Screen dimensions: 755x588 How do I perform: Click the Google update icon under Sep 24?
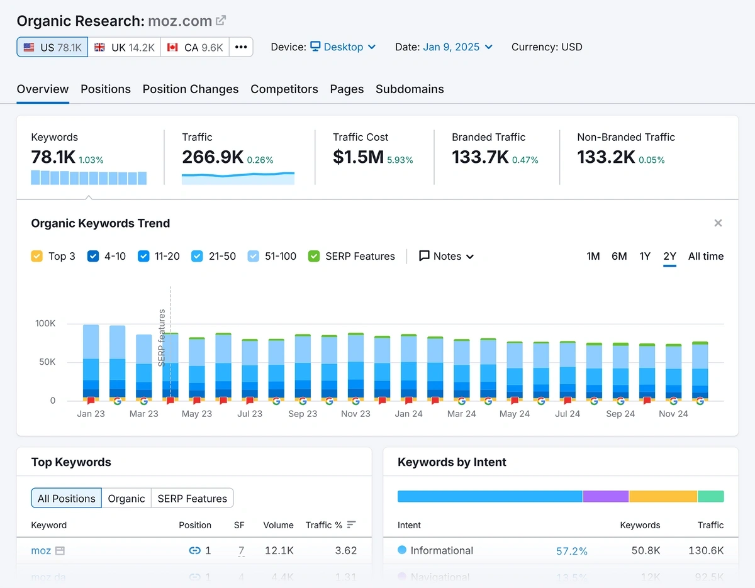tap(620, 401)
